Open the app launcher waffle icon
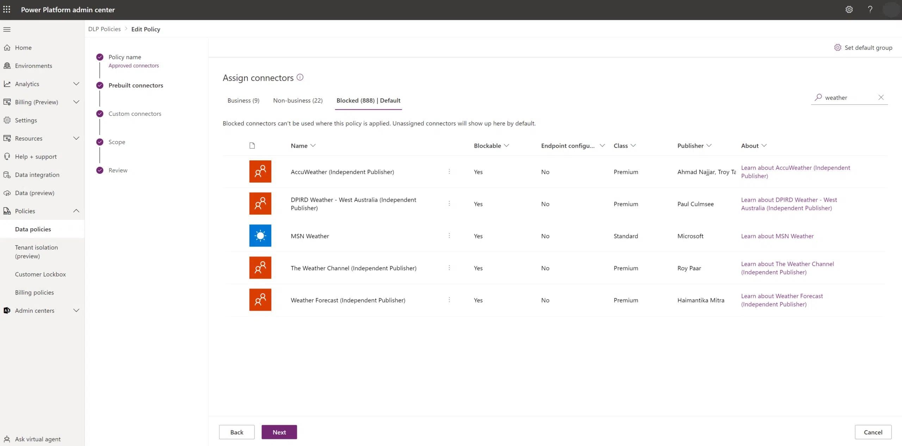The image size is (902, 446). (x=7, y=10)
